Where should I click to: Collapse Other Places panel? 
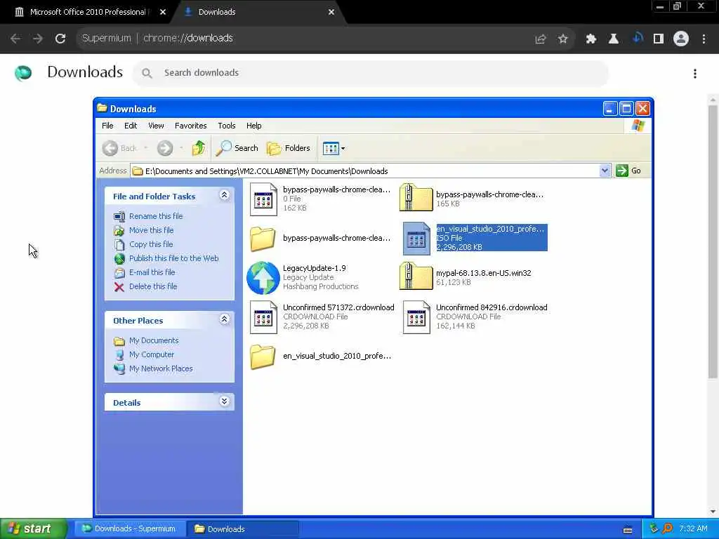(x=224, y=319)
